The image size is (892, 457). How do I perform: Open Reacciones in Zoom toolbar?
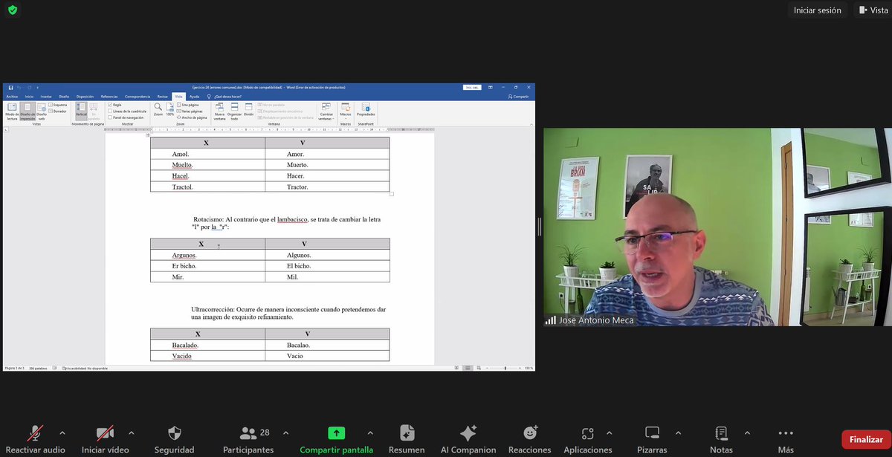click(x=530, y=440)
